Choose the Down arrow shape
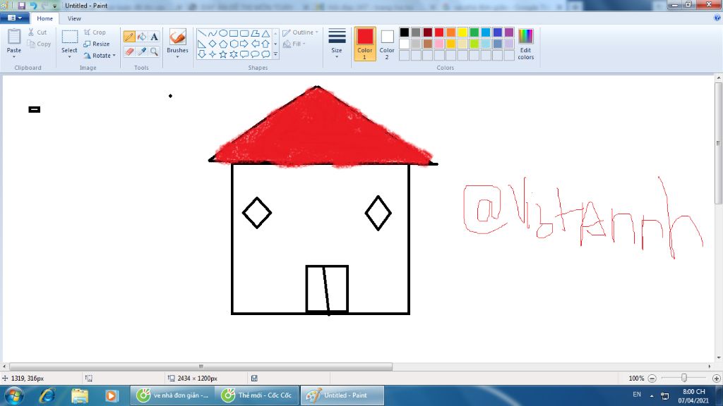Image resolution: width=723 pixels, height=406 pixels. (x=202, y=54)
